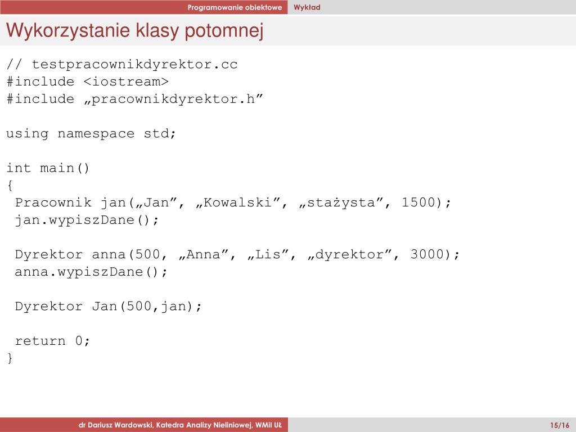The image size is (576, 432).
Task: Click the closing brace of main
Action: click(x=10, y=358)
